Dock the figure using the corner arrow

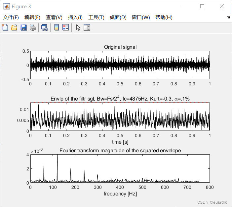(x=228, y=17)
